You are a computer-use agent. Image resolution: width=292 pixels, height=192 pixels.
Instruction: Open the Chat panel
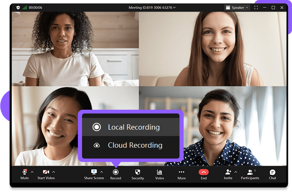(x=272, y=174)
